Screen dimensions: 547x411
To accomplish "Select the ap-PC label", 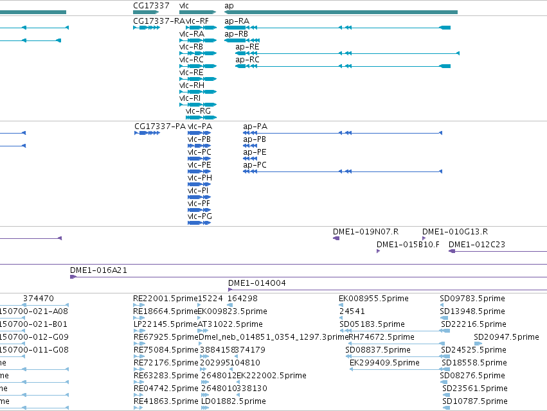I will pyautogui.click(x=255, y=165).
